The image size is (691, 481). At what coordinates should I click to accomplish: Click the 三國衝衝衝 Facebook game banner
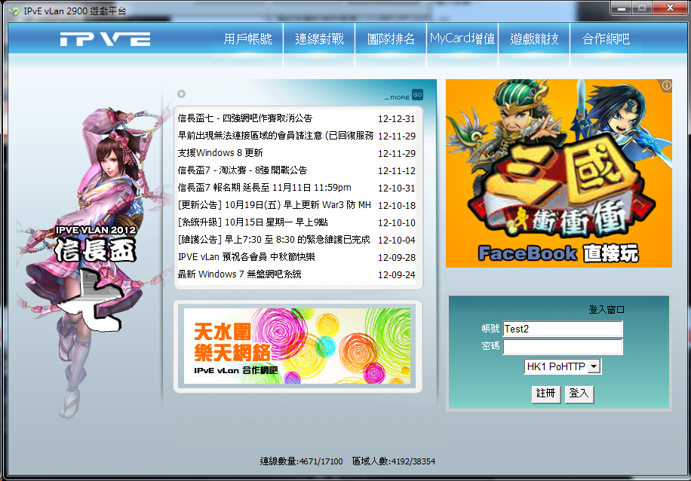point(559,173)
